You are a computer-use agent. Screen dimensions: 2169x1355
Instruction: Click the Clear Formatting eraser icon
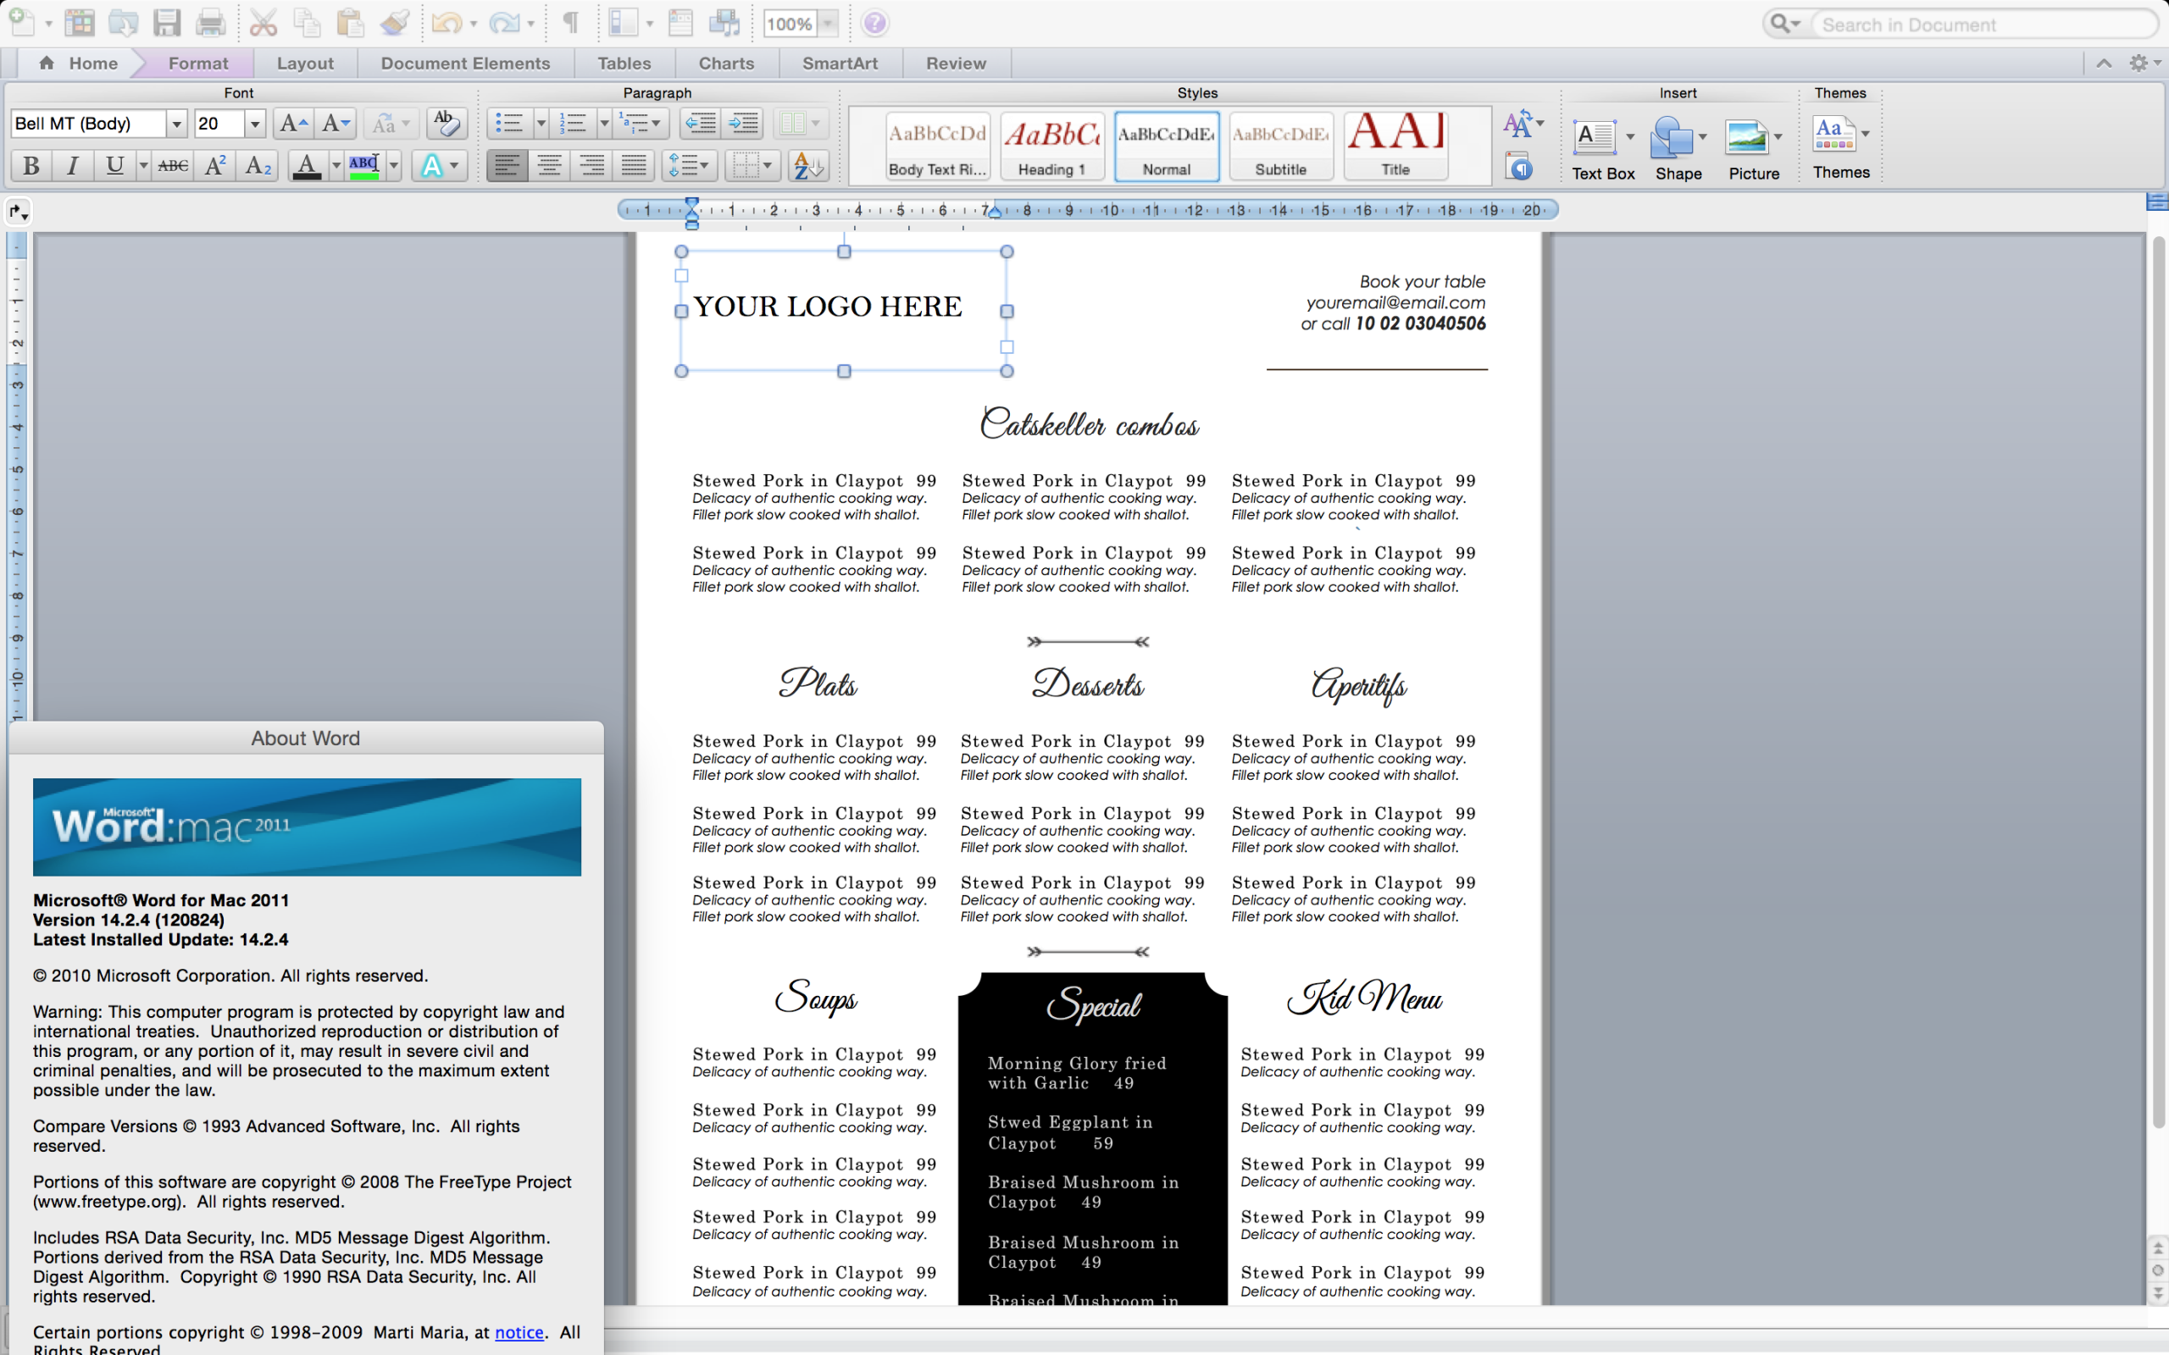pos(446,123)
